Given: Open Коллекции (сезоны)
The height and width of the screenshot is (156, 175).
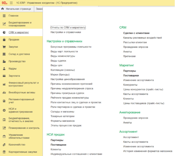Looking at the screenshot, I should coord(63,70).
